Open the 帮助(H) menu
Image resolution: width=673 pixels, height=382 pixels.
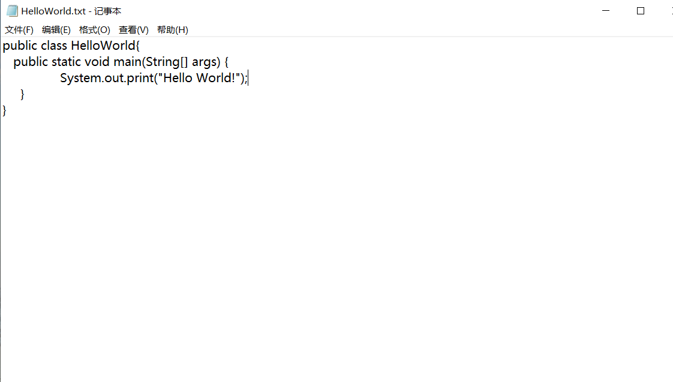coord(173,29)
